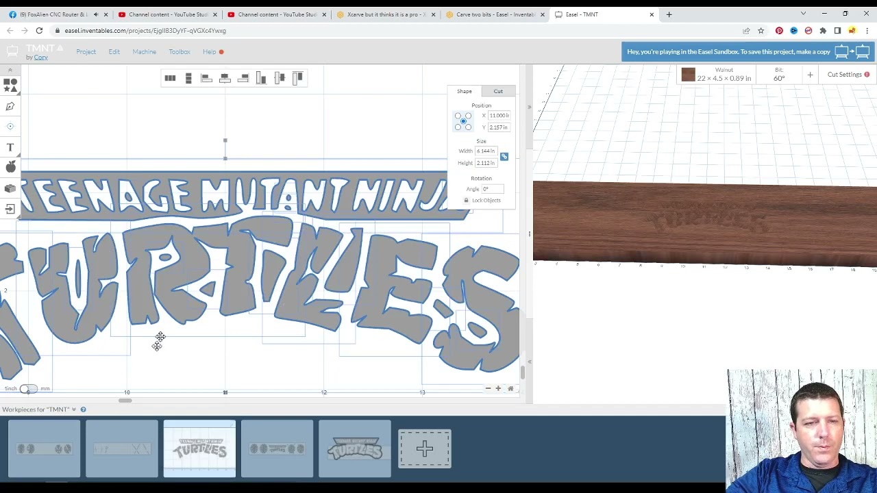Zoom out the design canvas

click(488, 389)
